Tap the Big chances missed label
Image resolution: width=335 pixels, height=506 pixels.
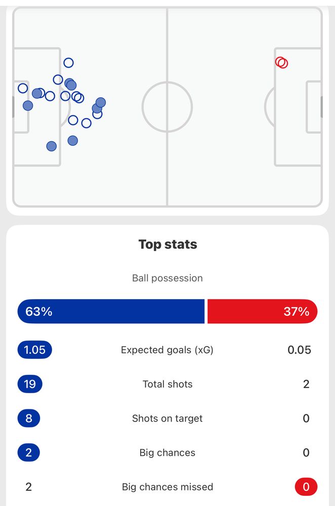click(167, 487)
